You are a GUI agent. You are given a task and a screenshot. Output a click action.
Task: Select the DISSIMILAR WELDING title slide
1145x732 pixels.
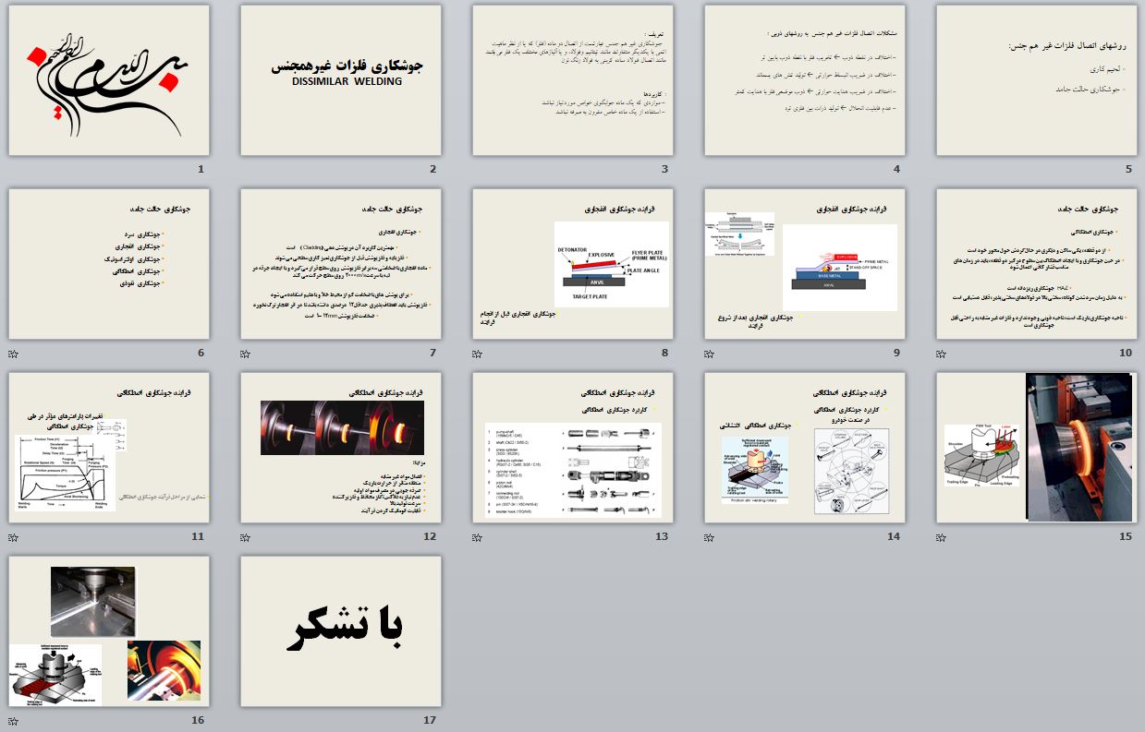tap(341, 80)
